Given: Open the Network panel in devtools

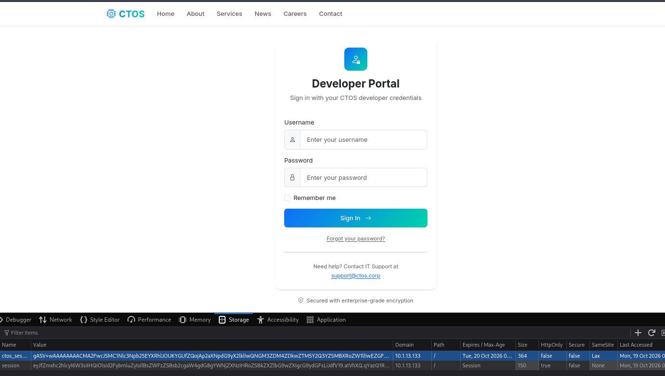Looking at the screenshot, I should click(55, 320).
